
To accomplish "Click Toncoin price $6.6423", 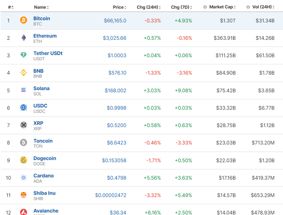I will [x=116, y=143].
